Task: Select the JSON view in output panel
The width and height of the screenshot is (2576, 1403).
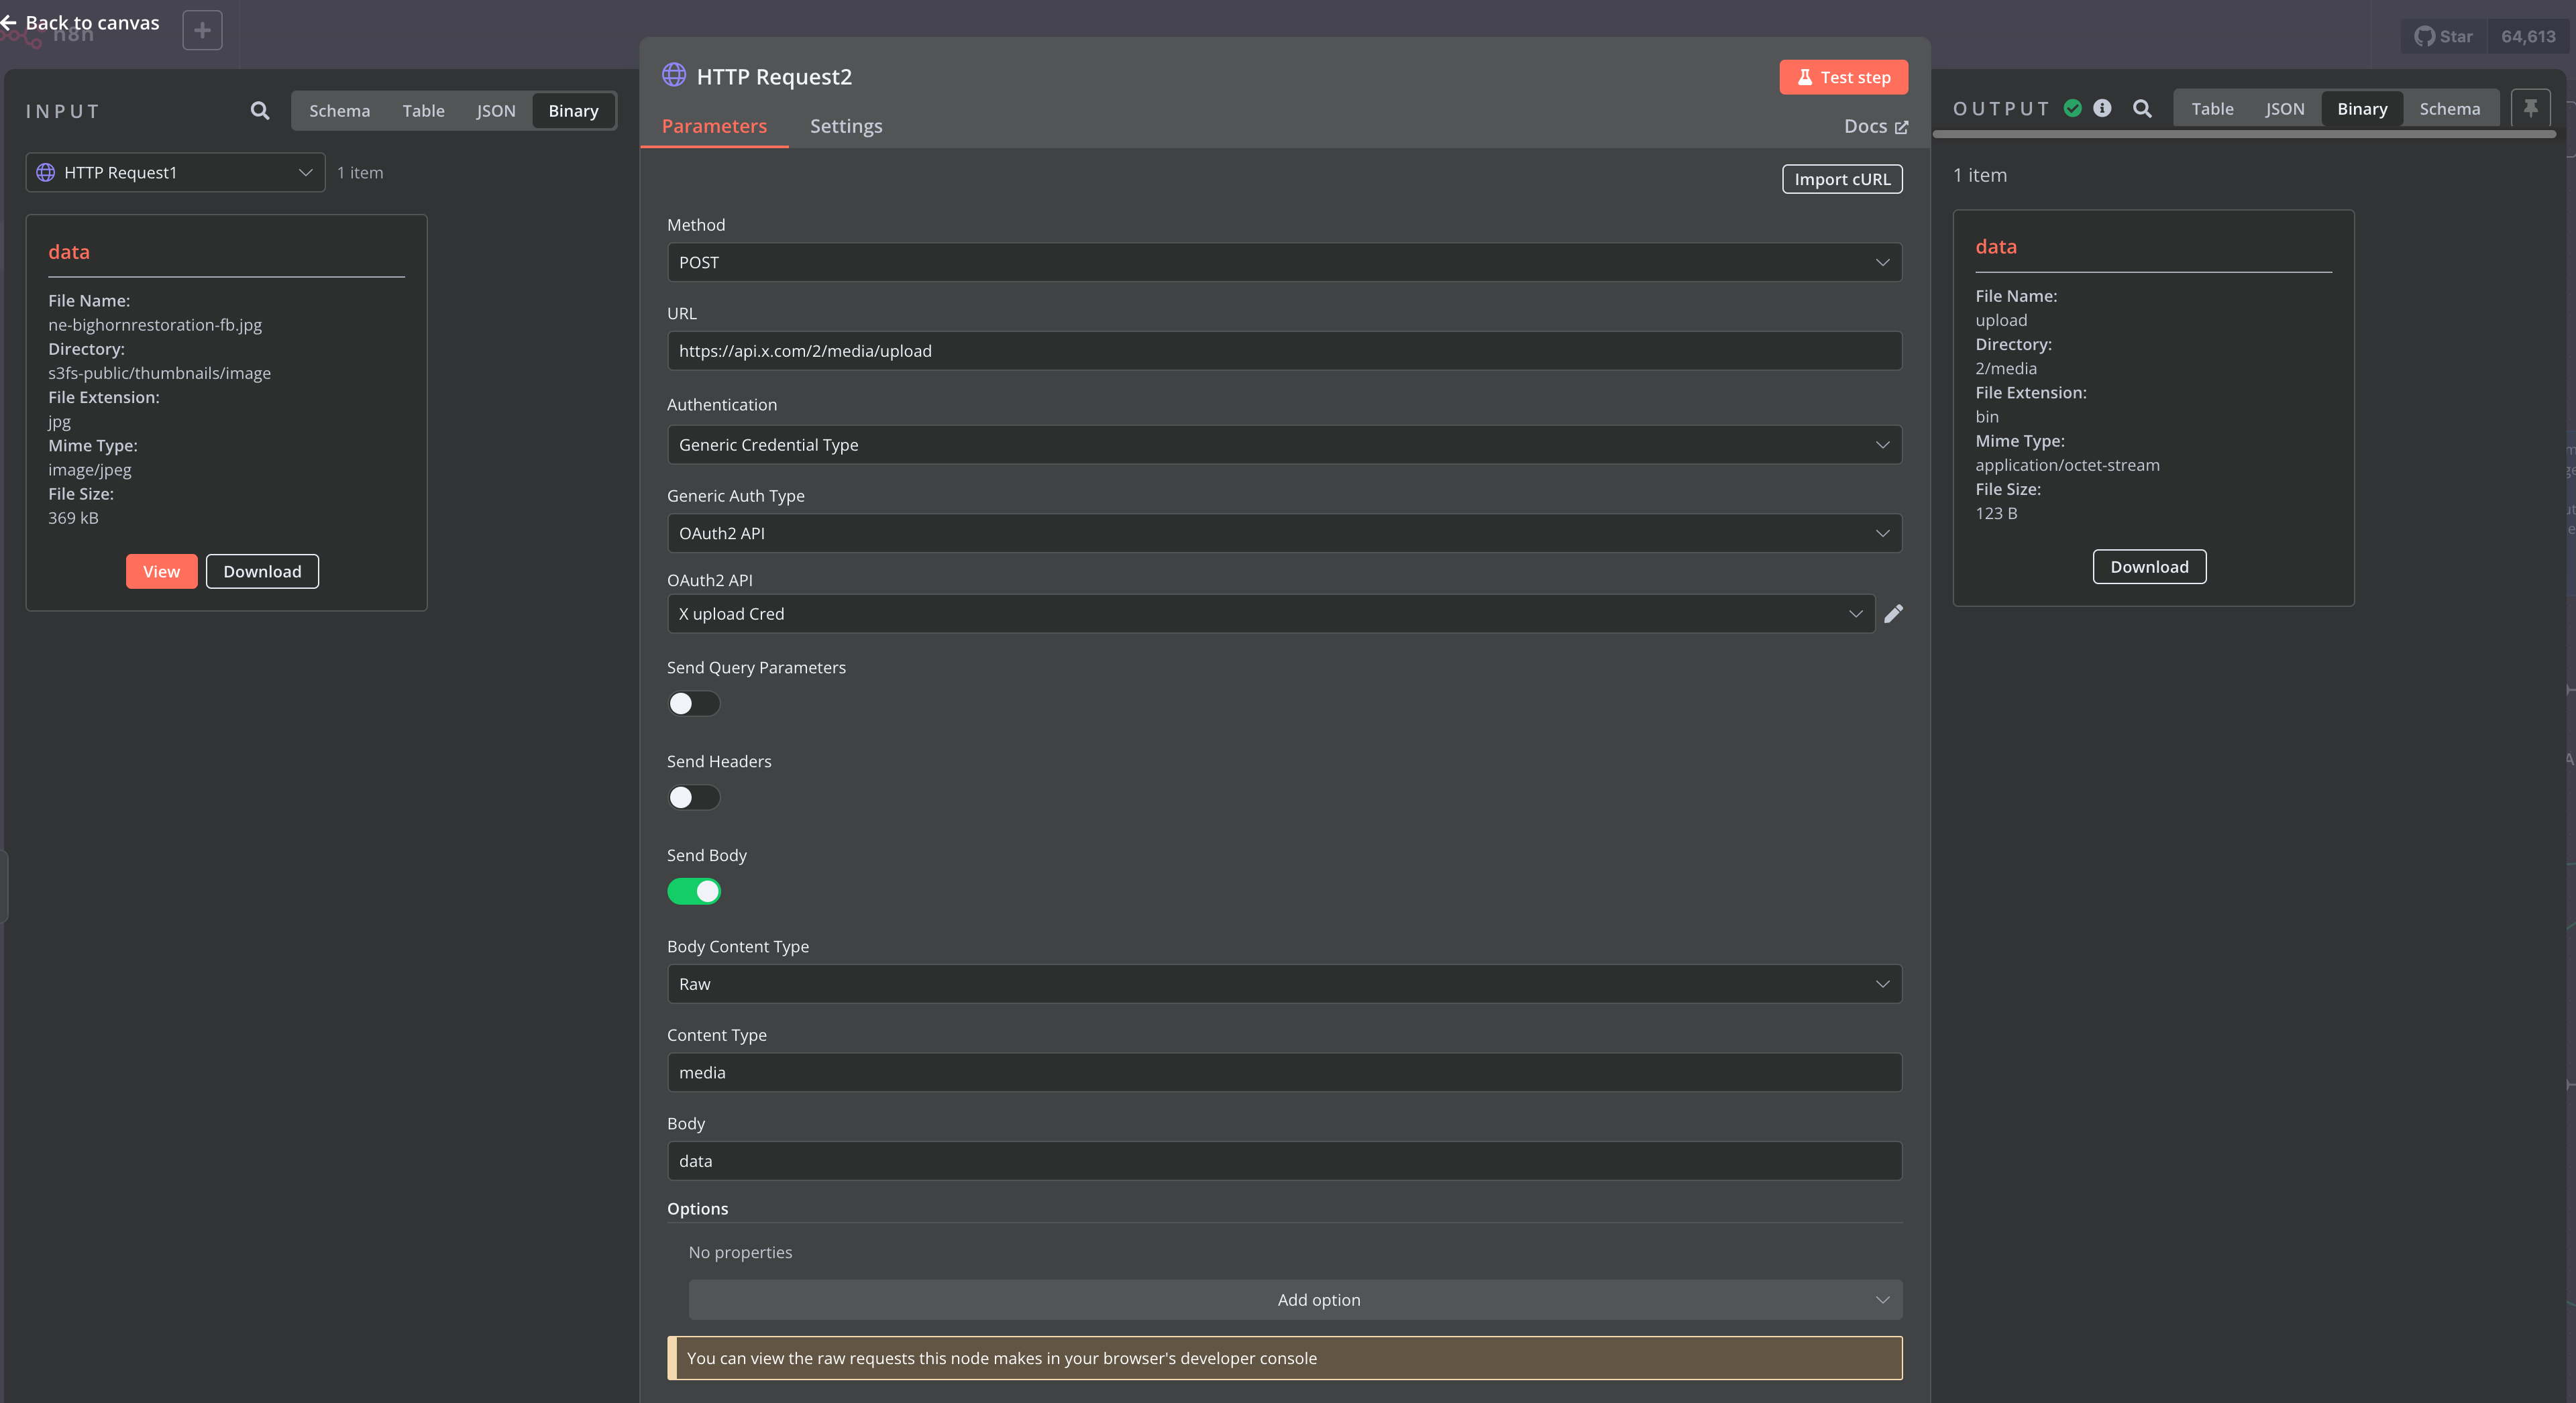Action: (x=2284, y=109)
